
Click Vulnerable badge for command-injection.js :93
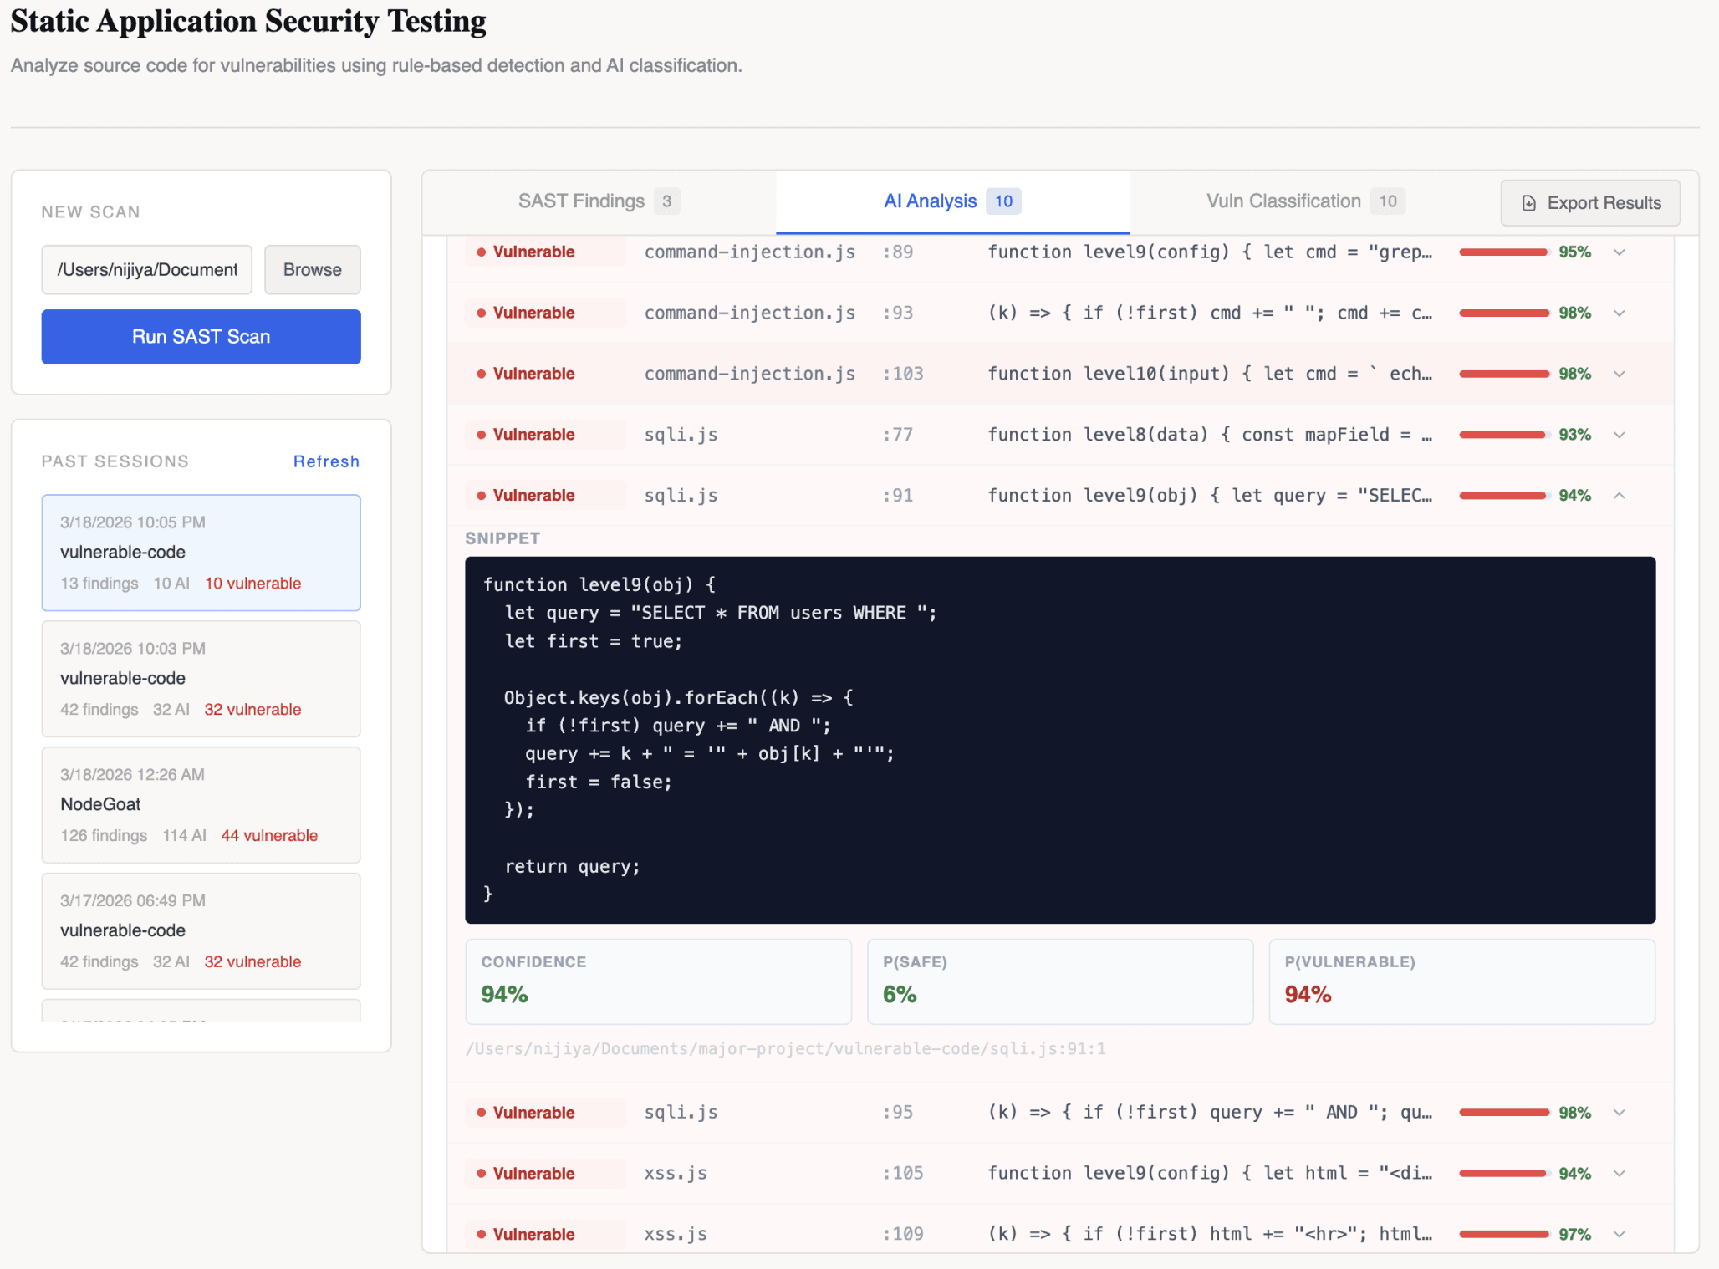(x=533, y=313)
